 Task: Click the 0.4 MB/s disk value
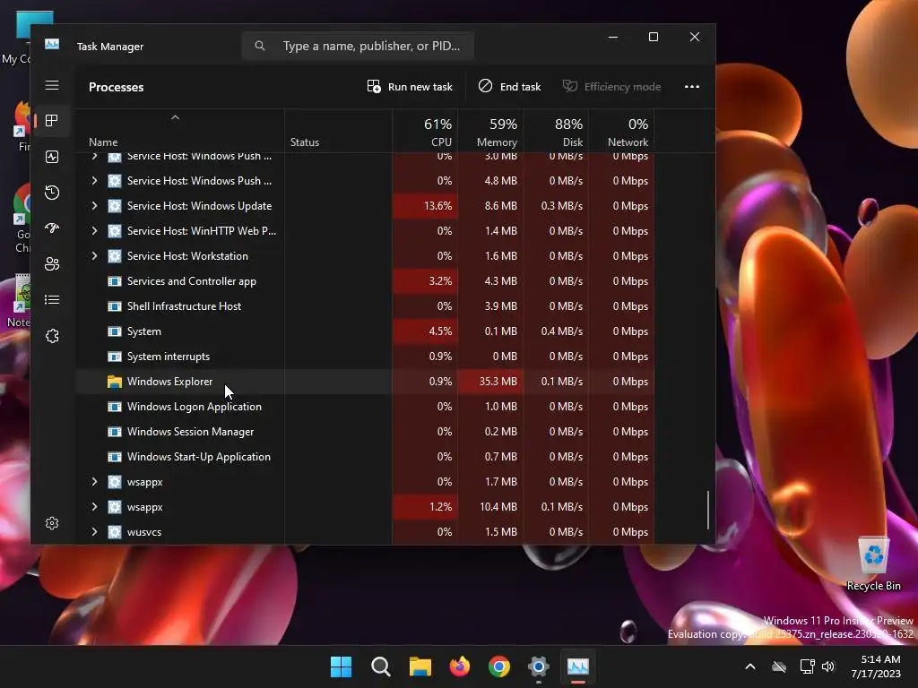561,331
